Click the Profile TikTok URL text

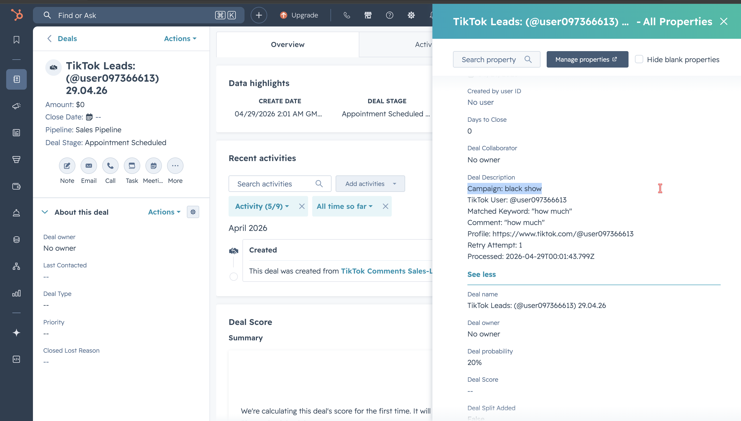pyautogui.click(x=563, y=234)
